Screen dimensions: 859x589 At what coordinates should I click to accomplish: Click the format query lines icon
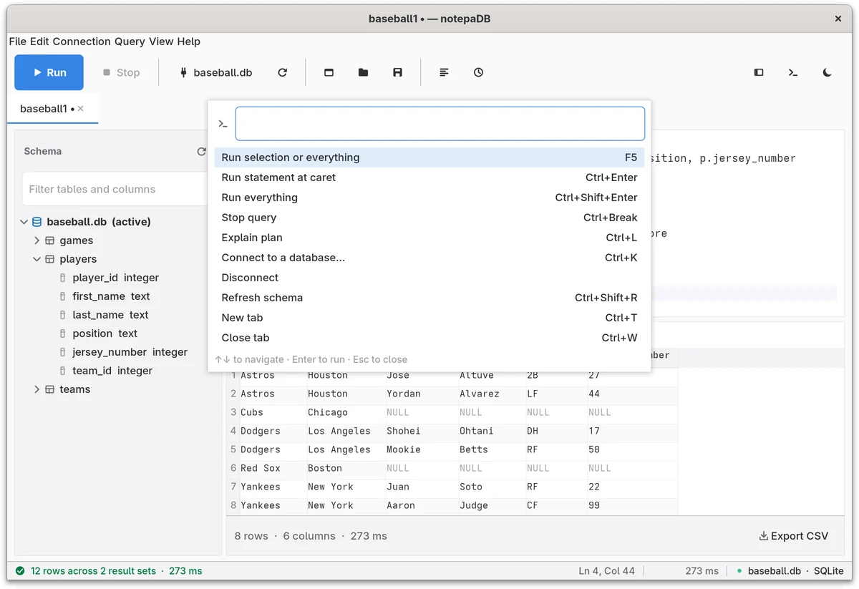[x=445, y=72]
